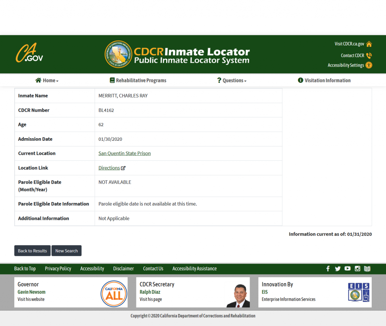The width and height of the screenshot is (386, 326).
Task: Open the Facebook icon in footer
Action: click(328, 269)
